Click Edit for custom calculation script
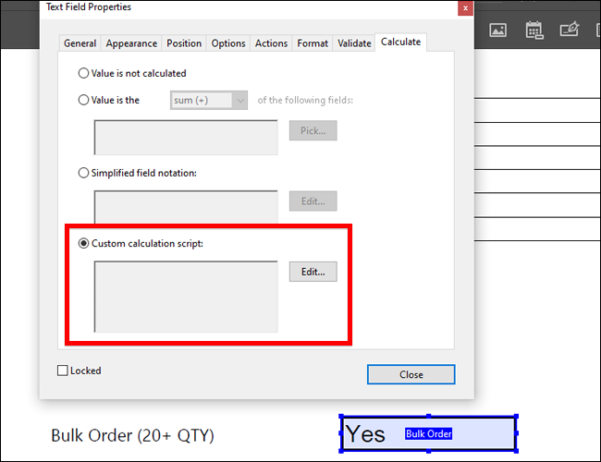Screen dimensions: 601x462 (x=313, y=272)
